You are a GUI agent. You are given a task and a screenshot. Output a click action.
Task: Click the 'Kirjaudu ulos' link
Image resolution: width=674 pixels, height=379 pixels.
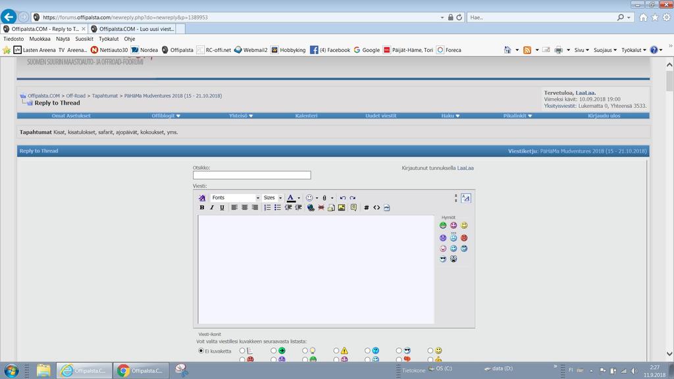point(604,116)
